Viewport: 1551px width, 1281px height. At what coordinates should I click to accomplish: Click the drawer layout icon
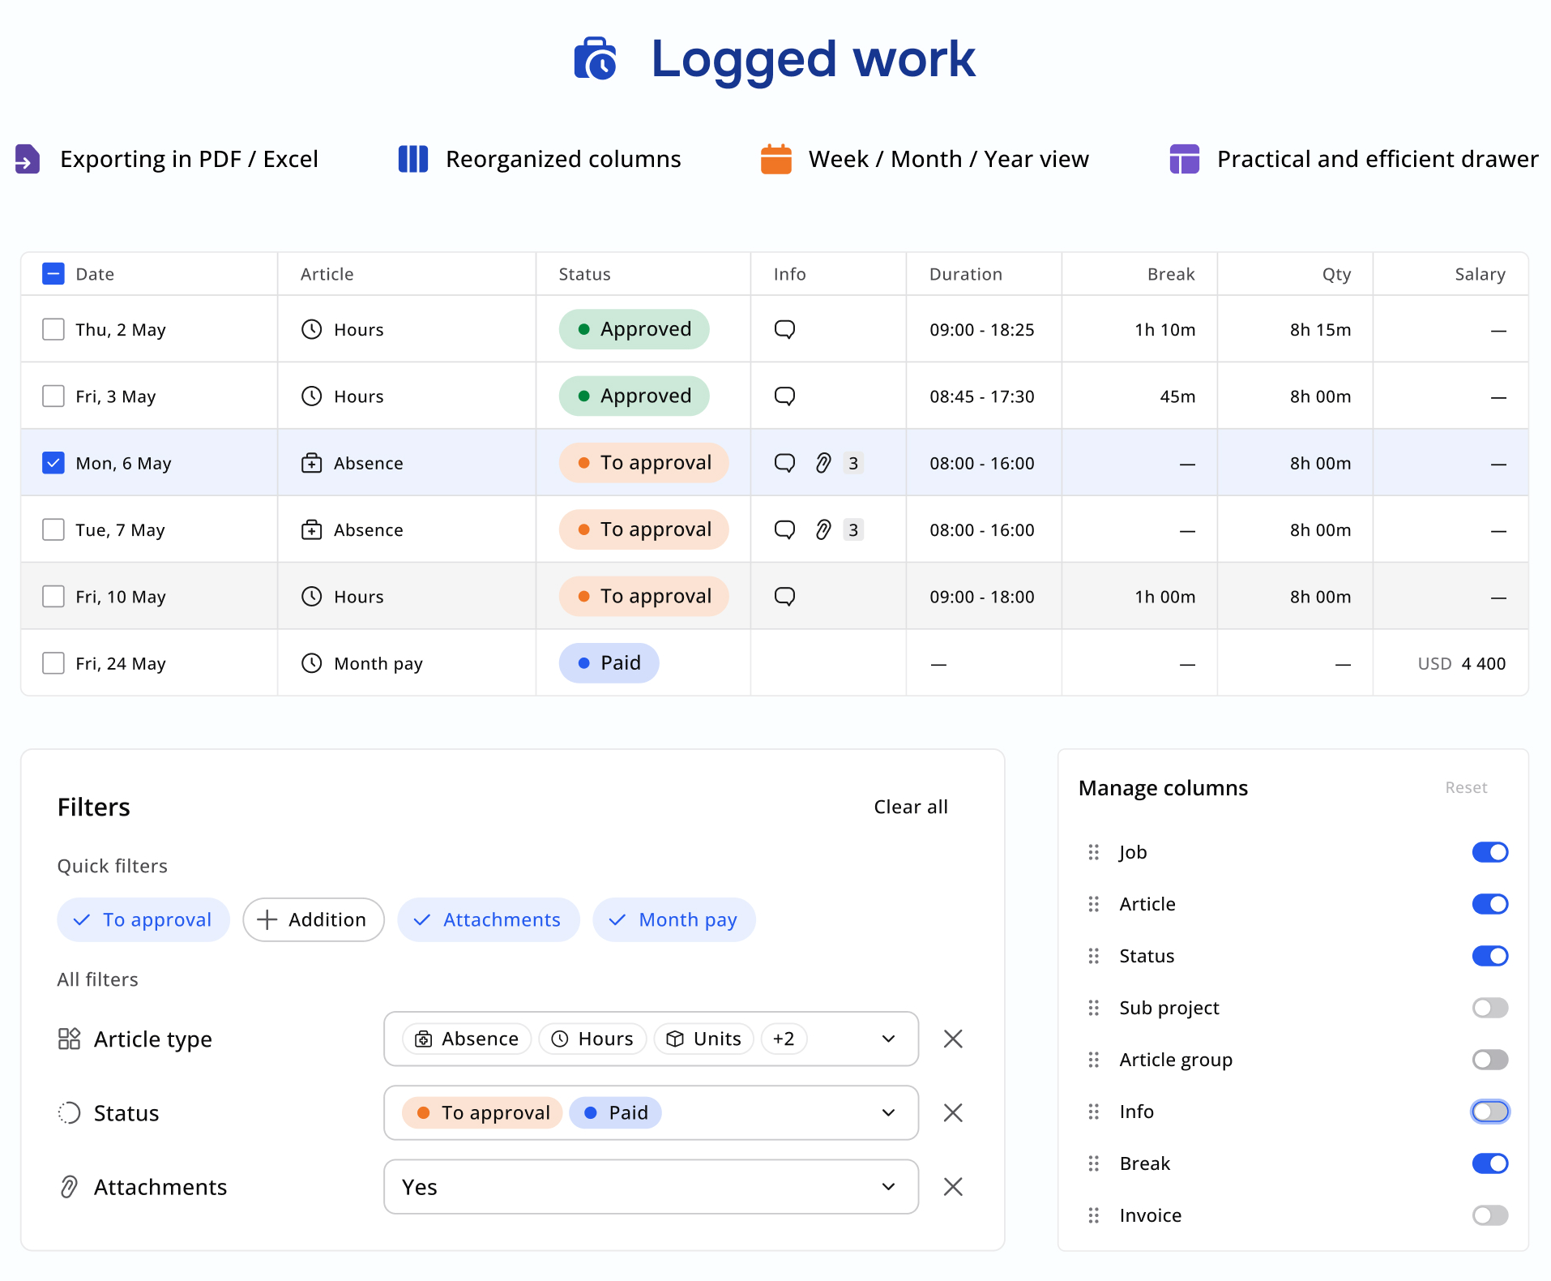(x=1184, y=159)
